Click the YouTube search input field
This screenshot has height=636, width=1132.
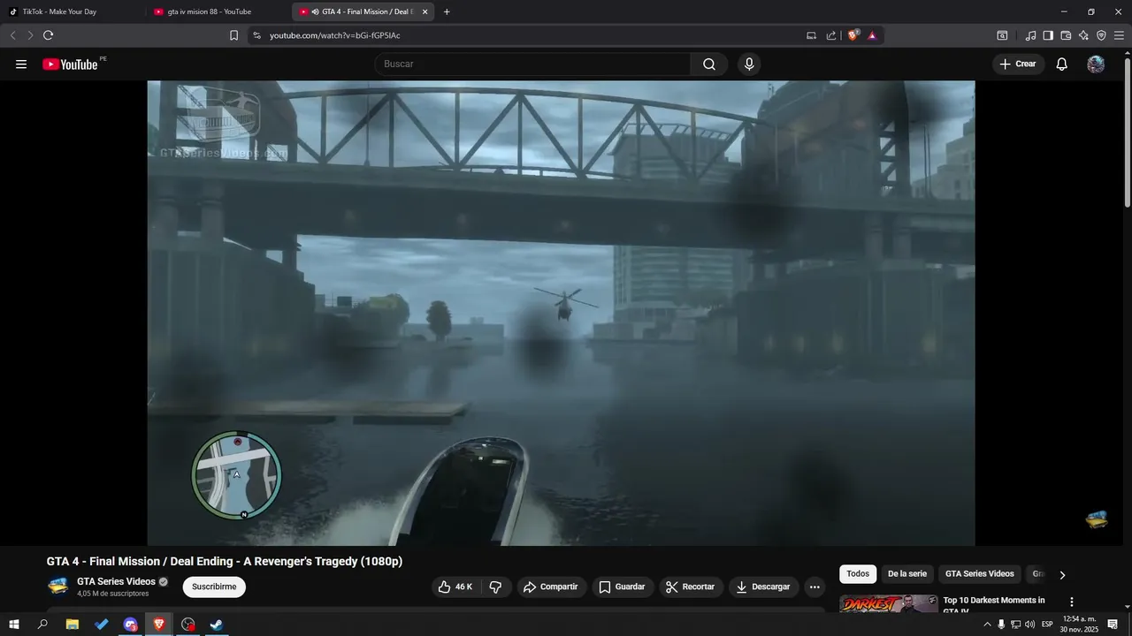pyautogui.click(x=532, y=64)
